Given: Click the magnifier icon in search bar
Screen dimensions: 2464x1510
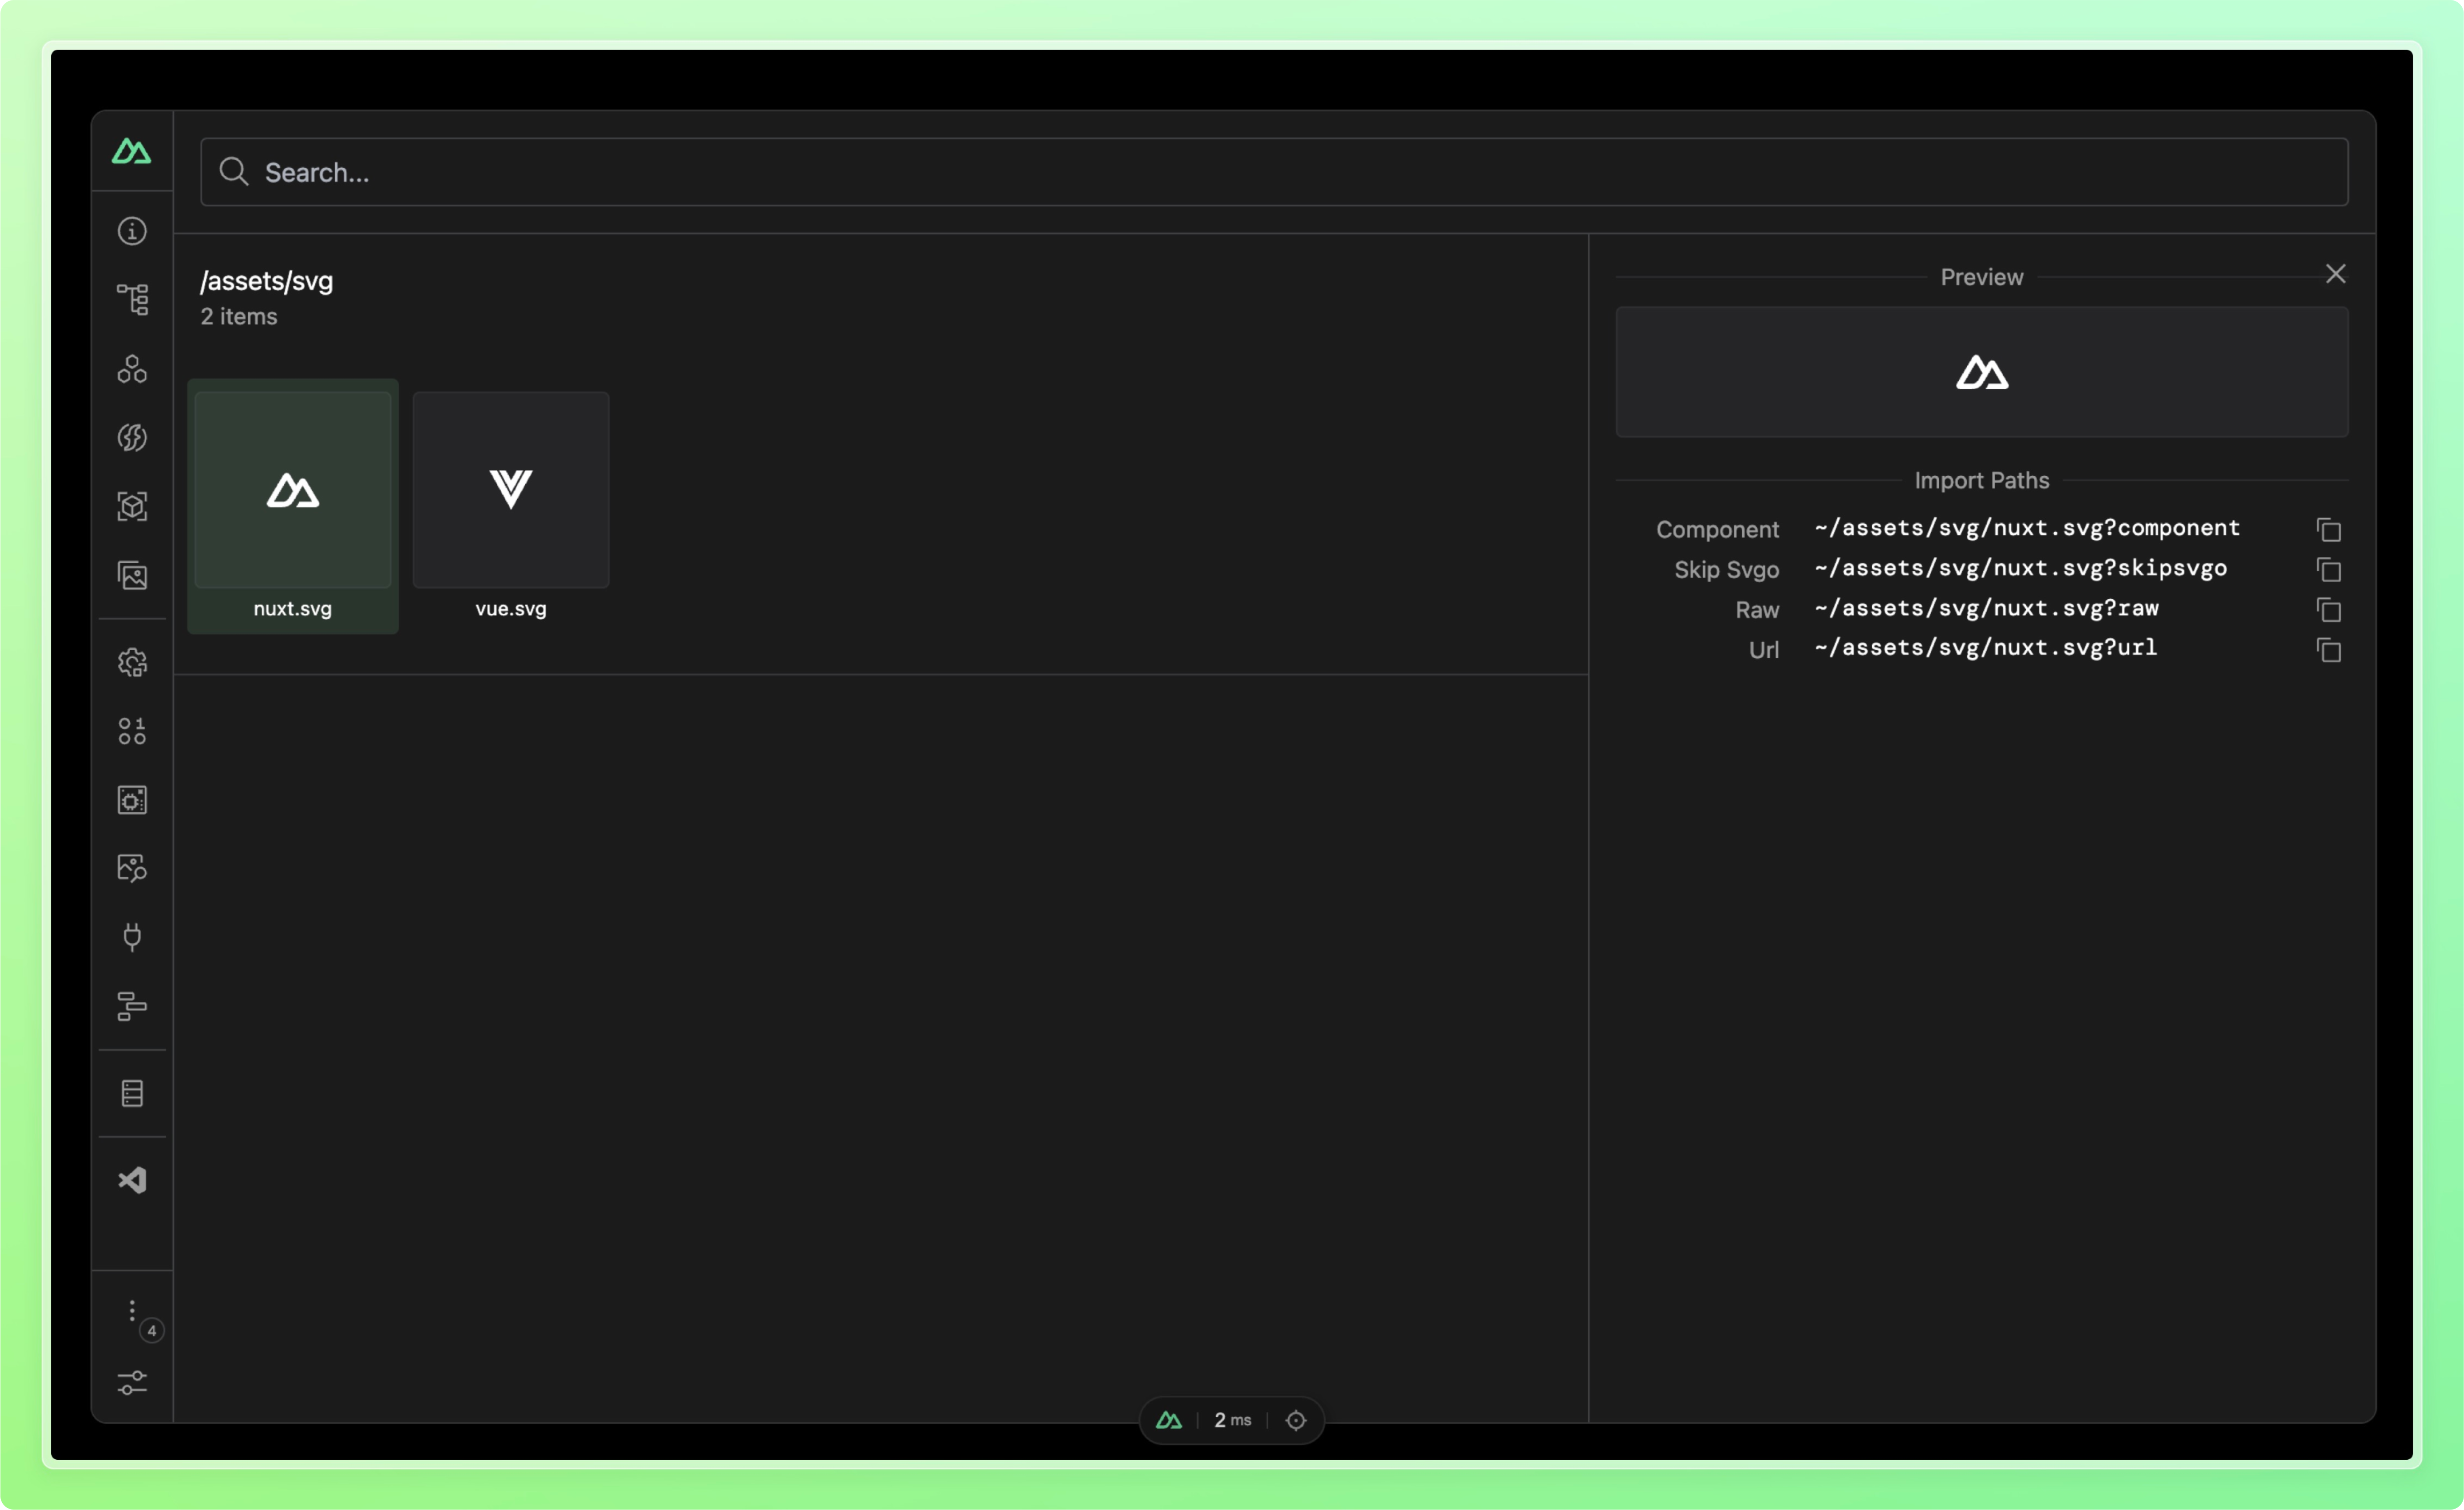Looking at the screenshot, I should click(233, 172).
